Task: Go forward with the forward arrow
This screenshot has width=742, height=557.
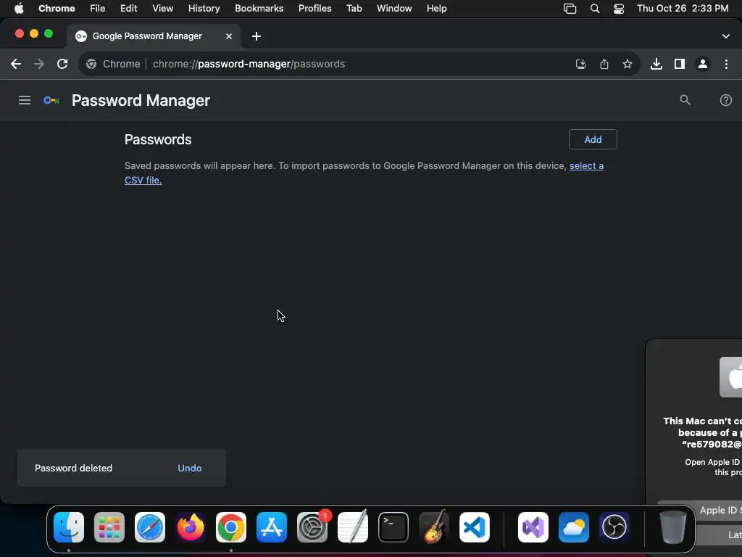Action: (39, 64)
